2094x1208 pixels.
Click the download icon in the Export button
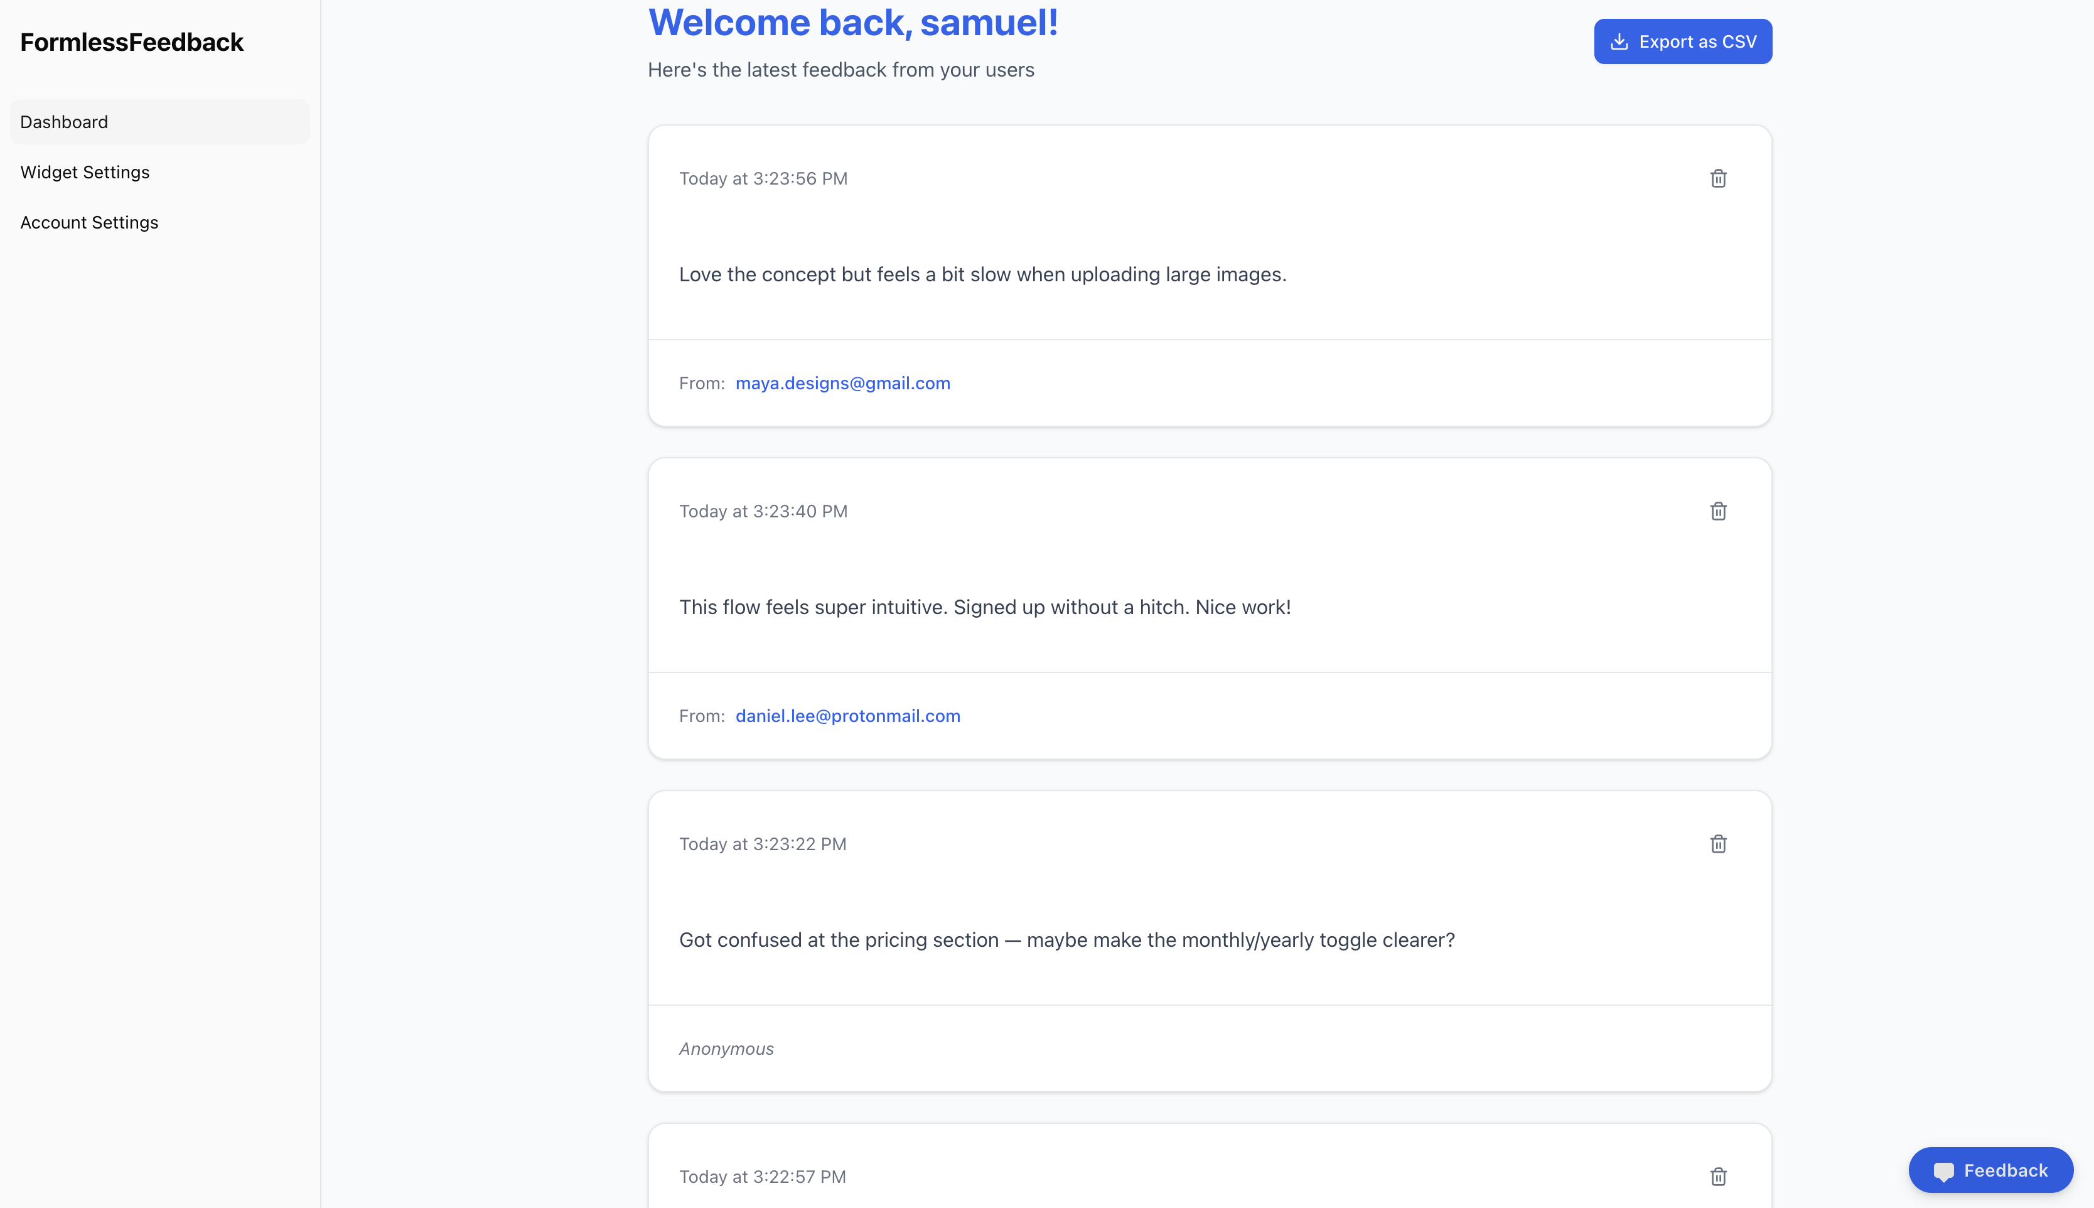[x=1619, y=41]
